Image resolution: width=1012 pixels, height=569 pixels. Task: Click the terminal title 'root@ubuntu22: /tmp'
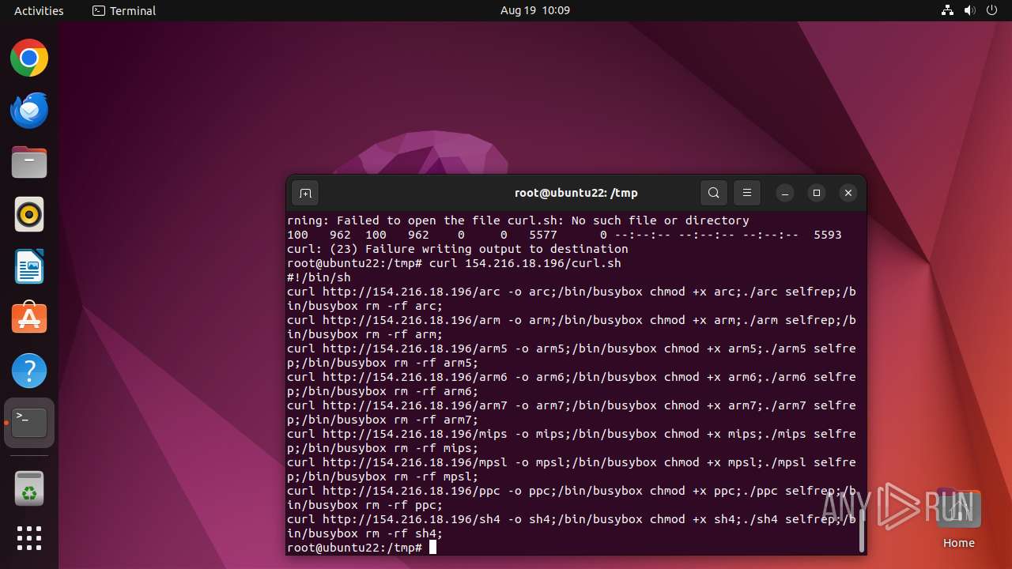tap(576, 193)
